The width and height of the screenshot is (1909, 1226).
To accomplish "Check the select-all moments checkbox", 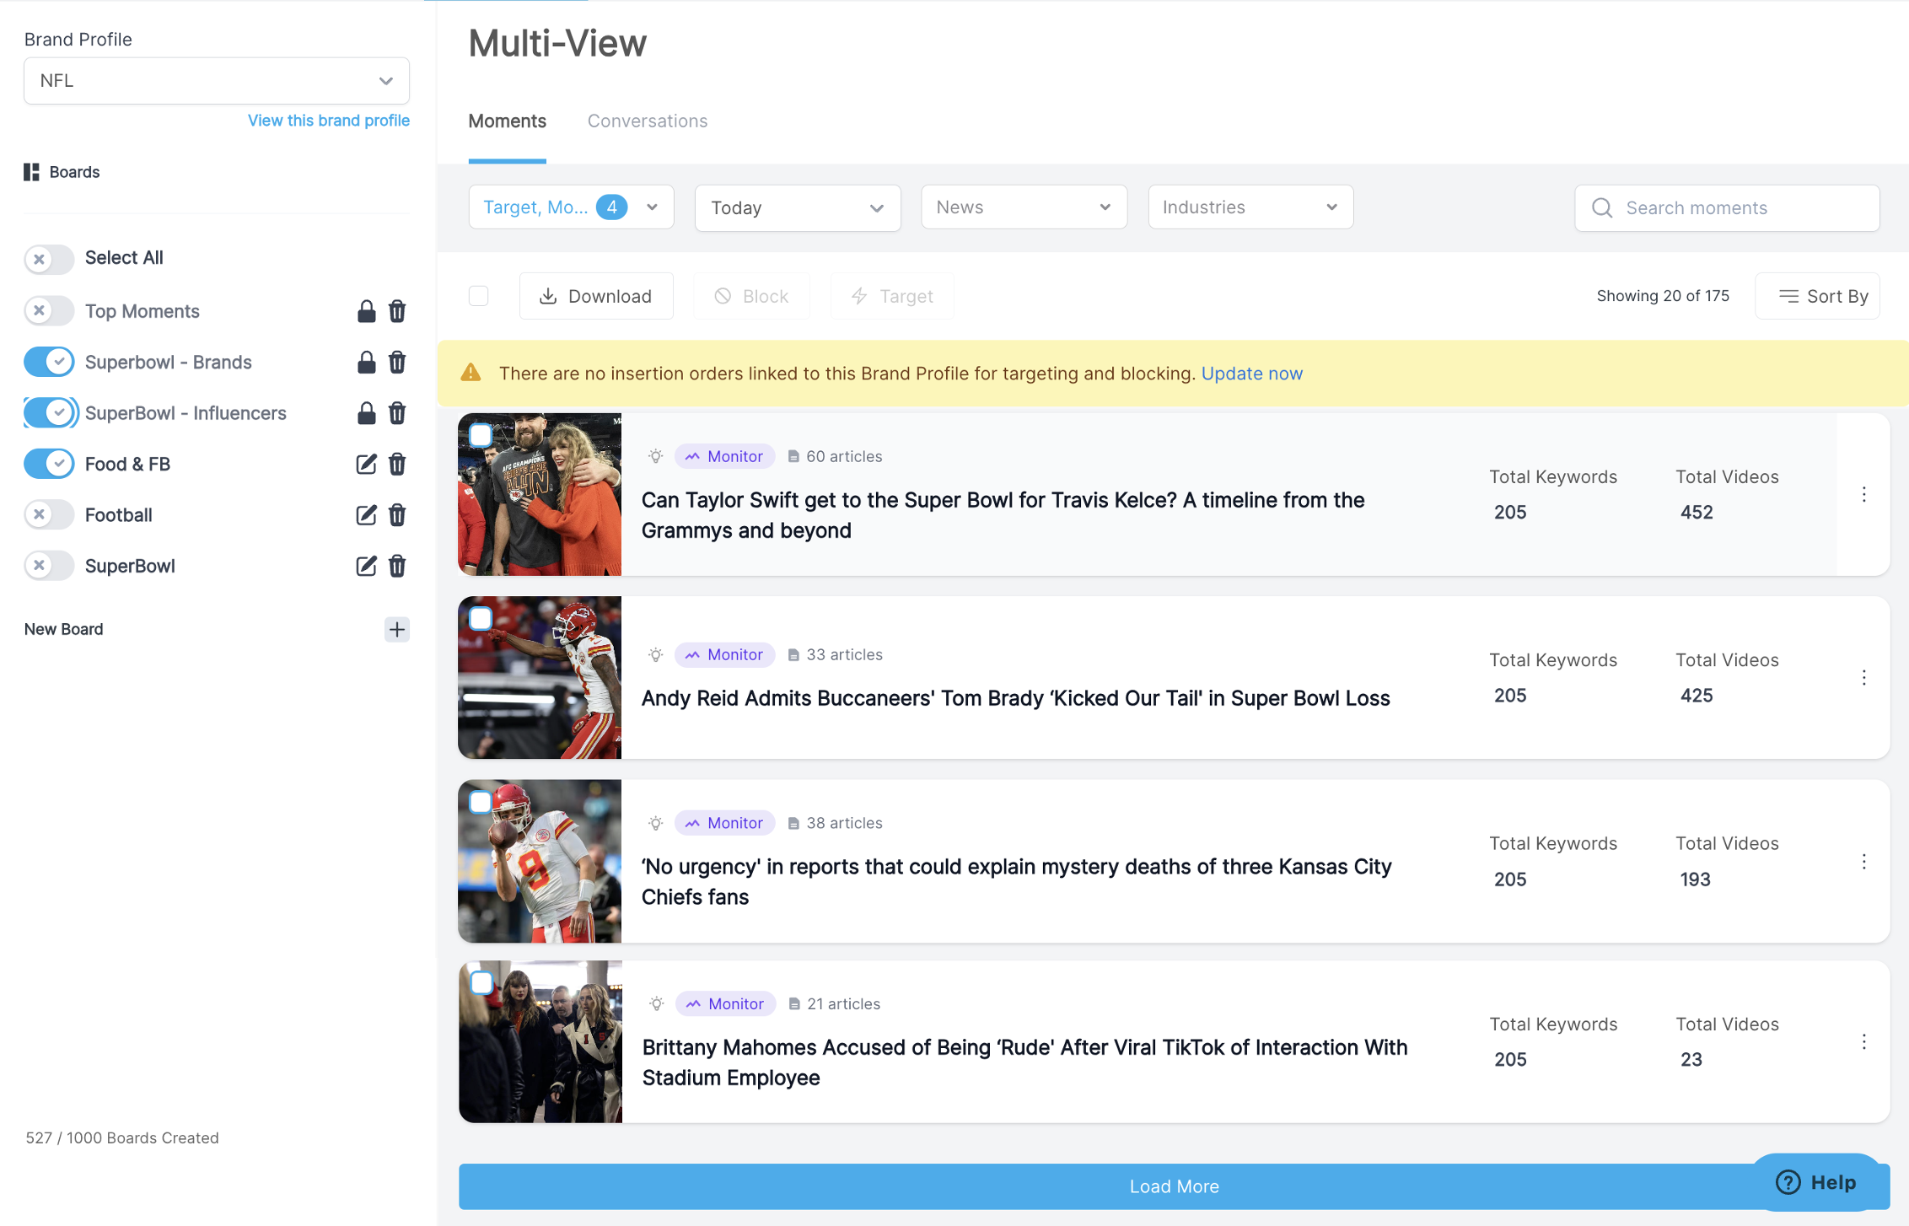I will (x=478, y=296).
